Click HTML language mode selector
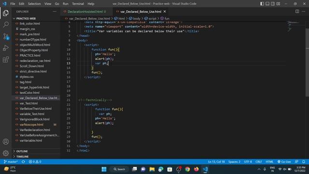The width and height of the screenshot is (309, 174). [x=269, y=161]
